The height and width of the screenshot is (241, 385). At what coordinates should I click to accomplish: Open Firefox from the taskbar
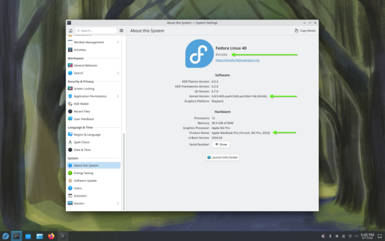coord(51,236)
